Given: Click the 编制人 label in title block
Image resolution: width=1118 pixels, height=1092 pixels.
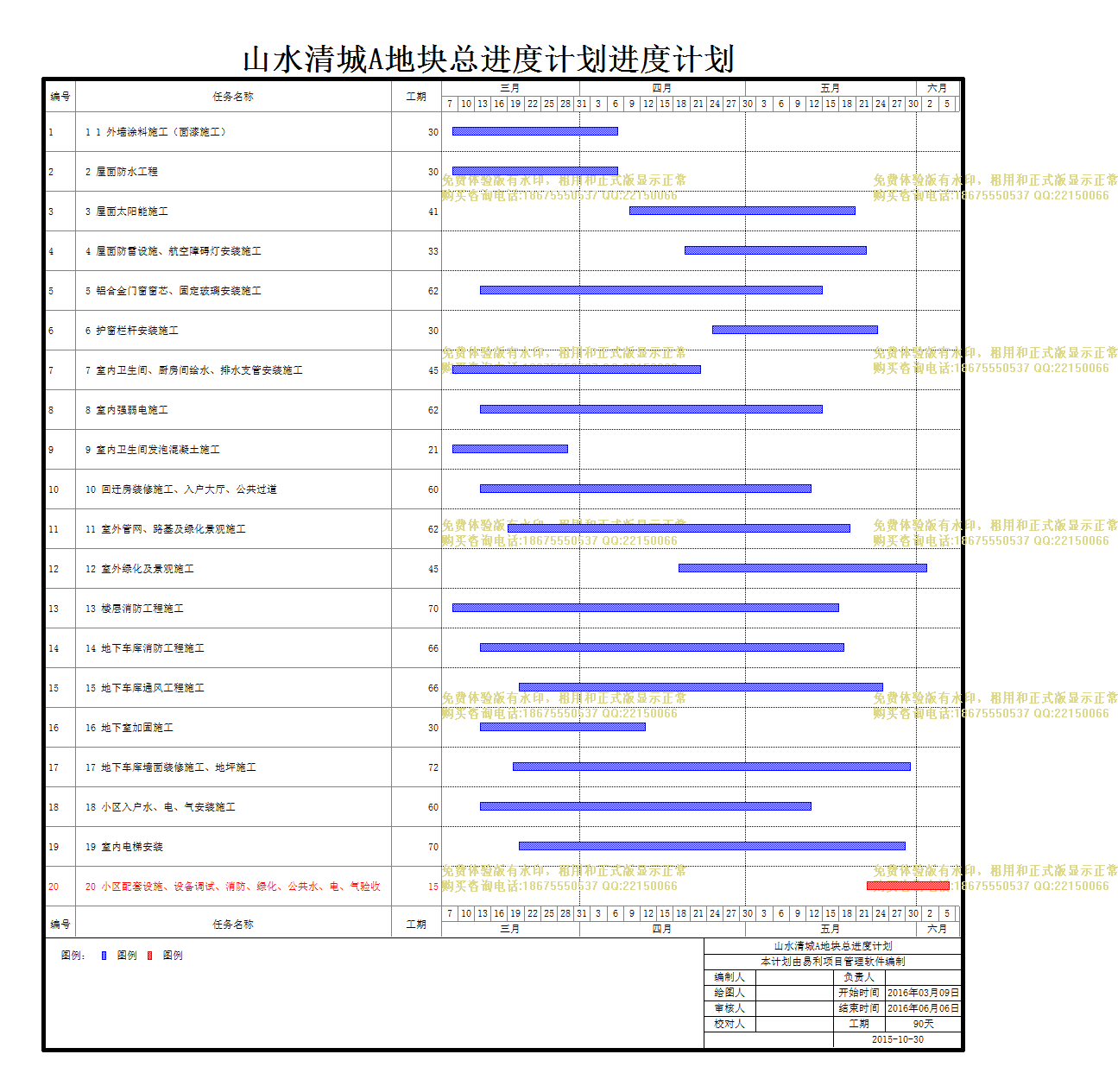Looking at the screenshot, I should (x=730, y=977).
